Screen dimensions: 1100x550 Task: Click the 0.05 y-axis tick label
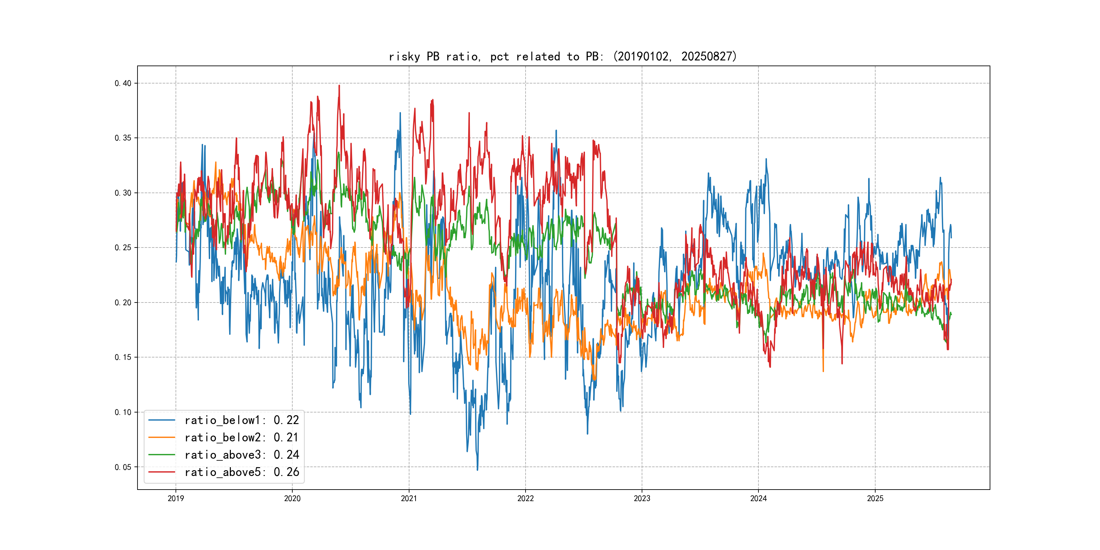(x=123, y=467)
